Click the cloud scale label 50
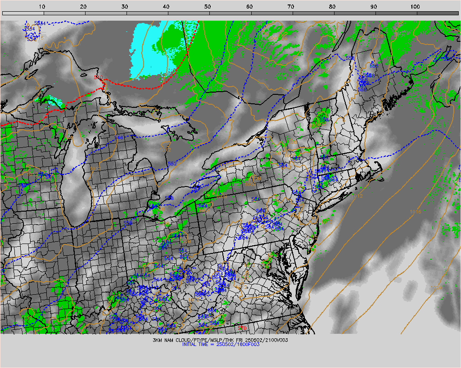 [x=208, y=6]
